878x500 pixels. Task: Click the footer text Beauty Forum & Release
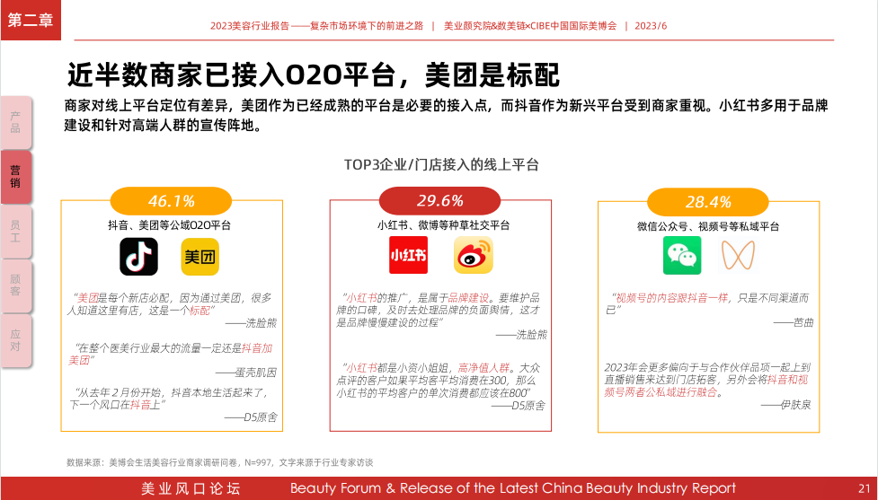point(513,488)
